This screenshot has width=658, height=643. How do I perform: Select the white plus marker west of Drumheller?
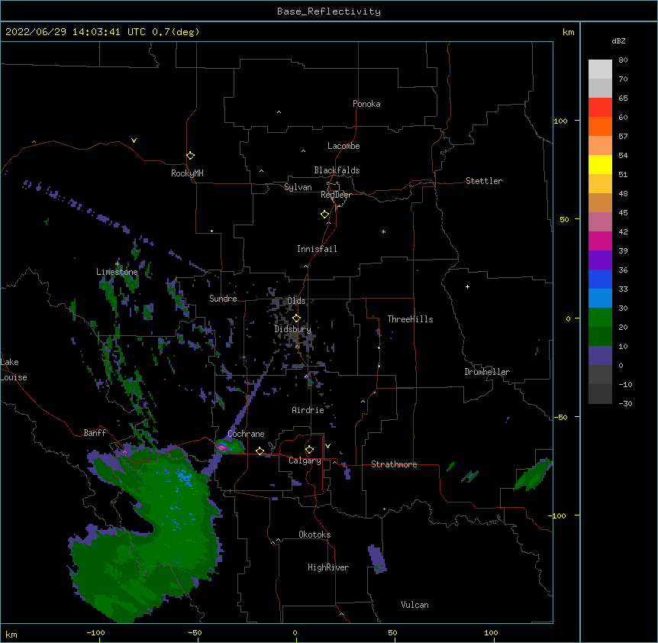point(467,286)
